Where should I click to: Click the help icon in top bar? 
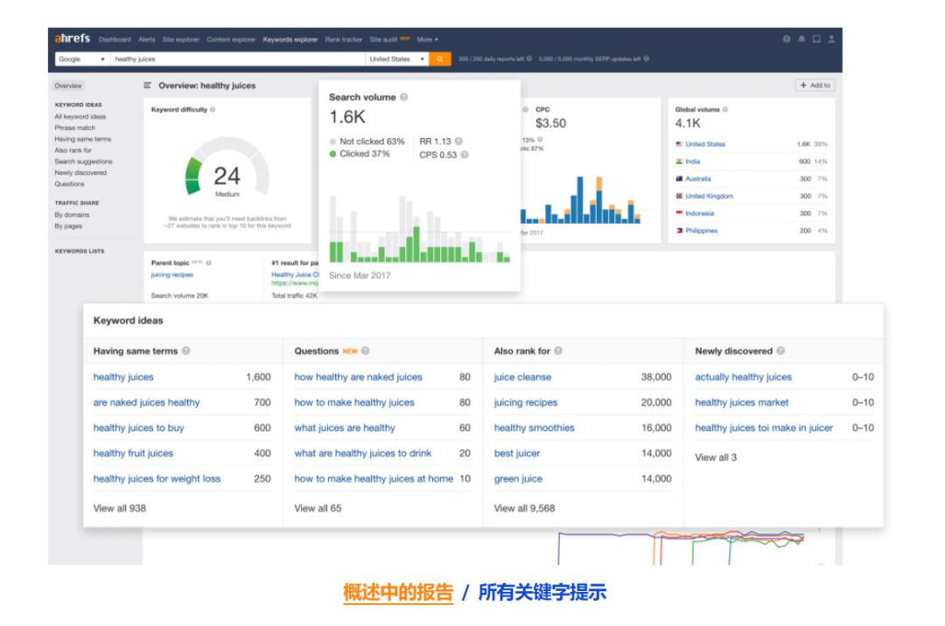pos(787,39)
